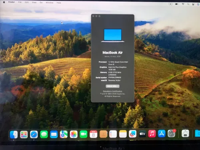Click the "Memory" label
200x150 pixels.
(104, 72)
